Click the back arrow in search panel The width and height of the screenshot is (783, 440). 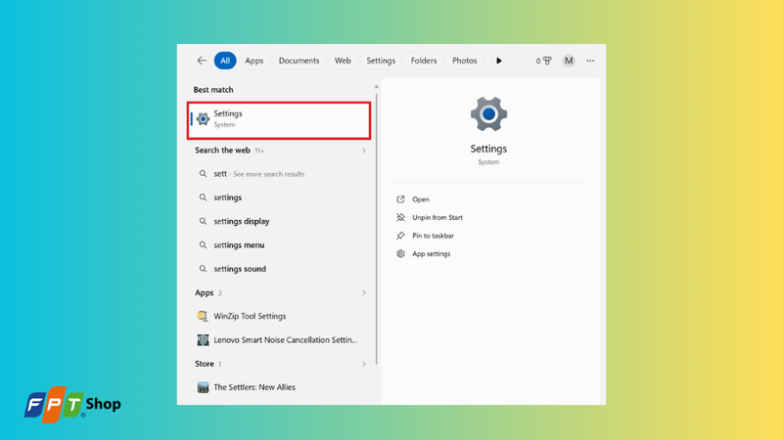coord(202,61)
